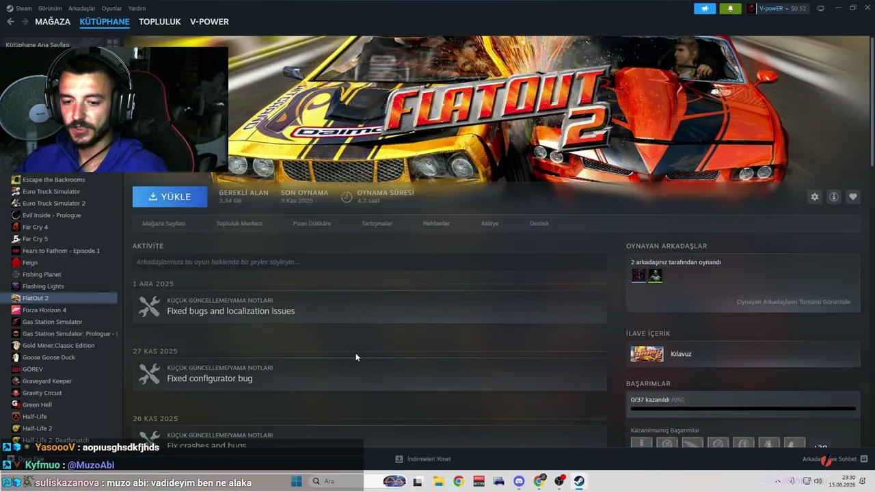Click the Steam icon in the taskbar
Image resolution: width=875 pixels, height=492 pixels.
tap(579, 481)
